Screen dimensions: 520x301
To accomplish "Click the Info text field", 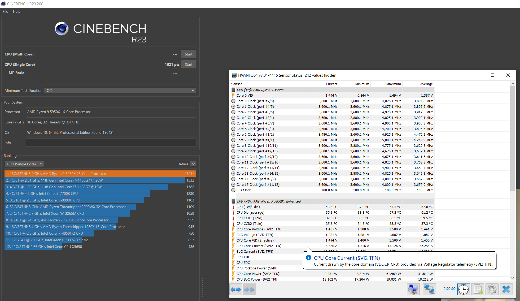I will click(x=111, y=143).
